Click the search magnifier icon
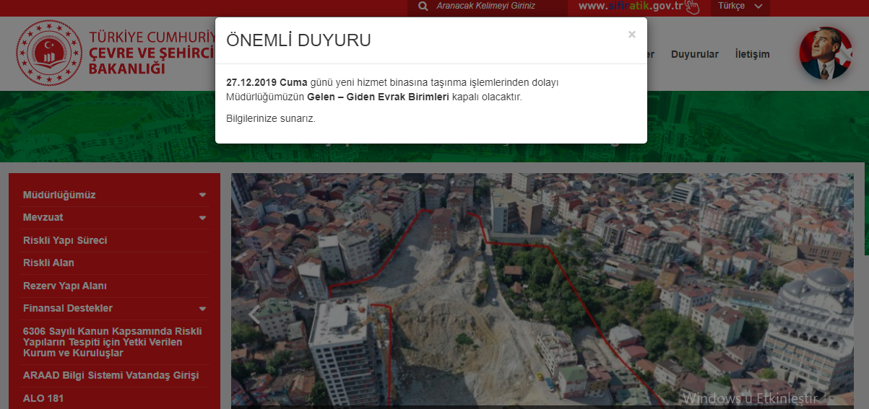Image resolution: width=869 pixels, height=409 pixels. 423,6
